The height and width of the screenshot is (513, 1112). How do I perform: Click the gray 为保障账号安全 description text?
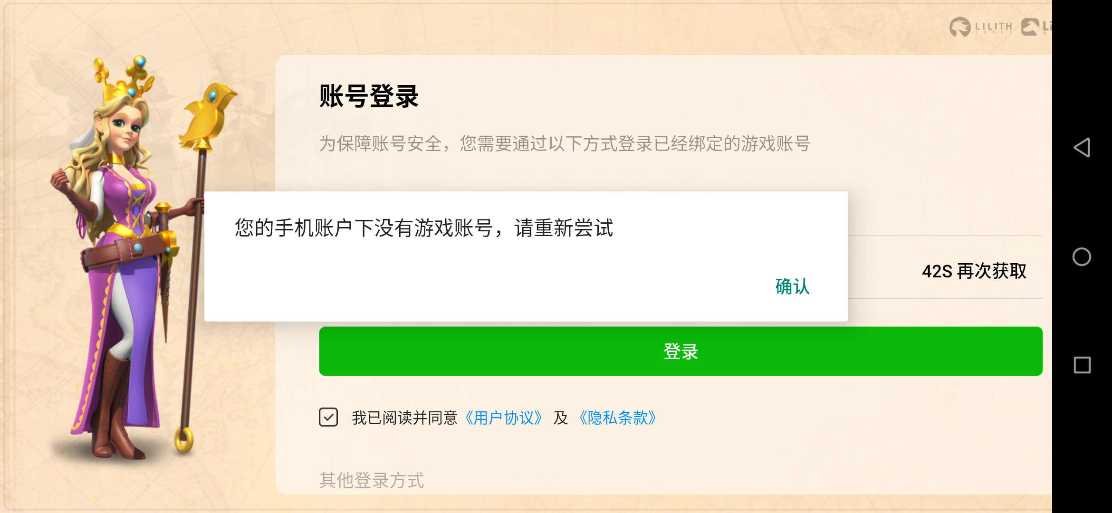pos(565,143)
